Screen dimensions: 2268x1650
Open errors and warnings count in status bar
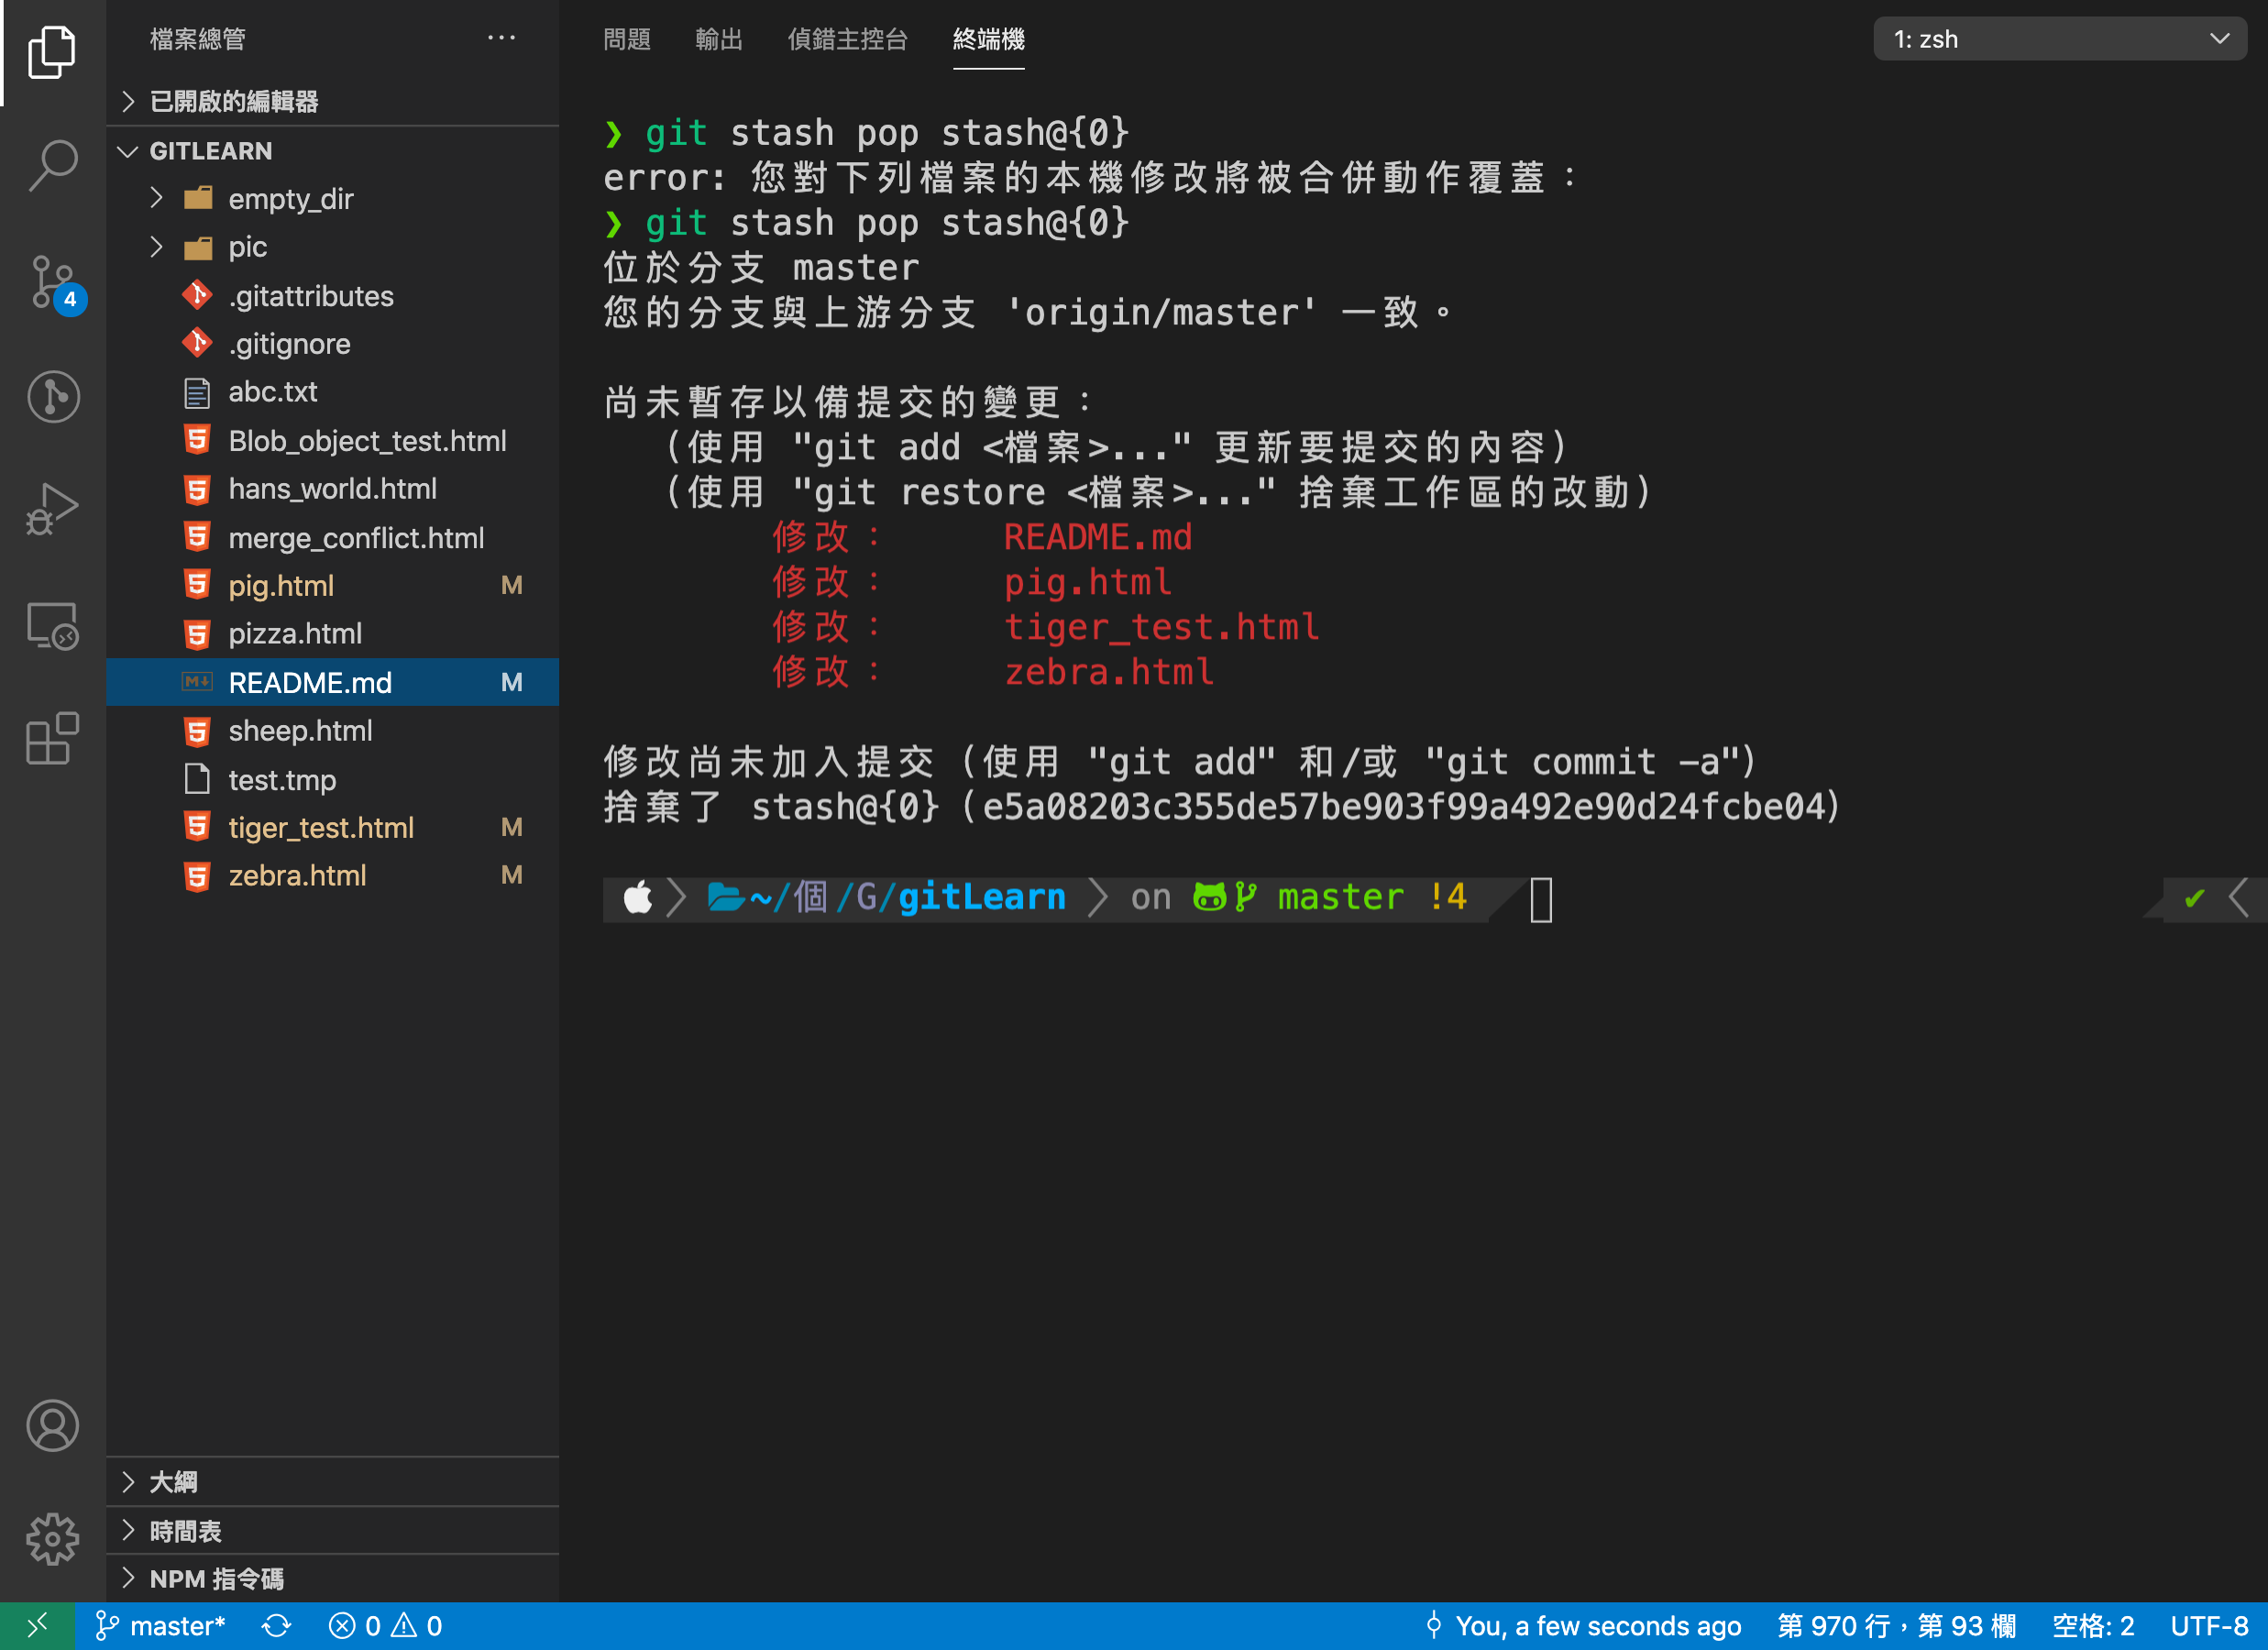pos(385,1626)
